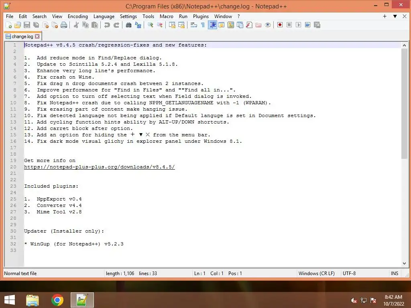Cut selection using the scissors icon
The width and height of the screenshot is (411, 308).
76,25
